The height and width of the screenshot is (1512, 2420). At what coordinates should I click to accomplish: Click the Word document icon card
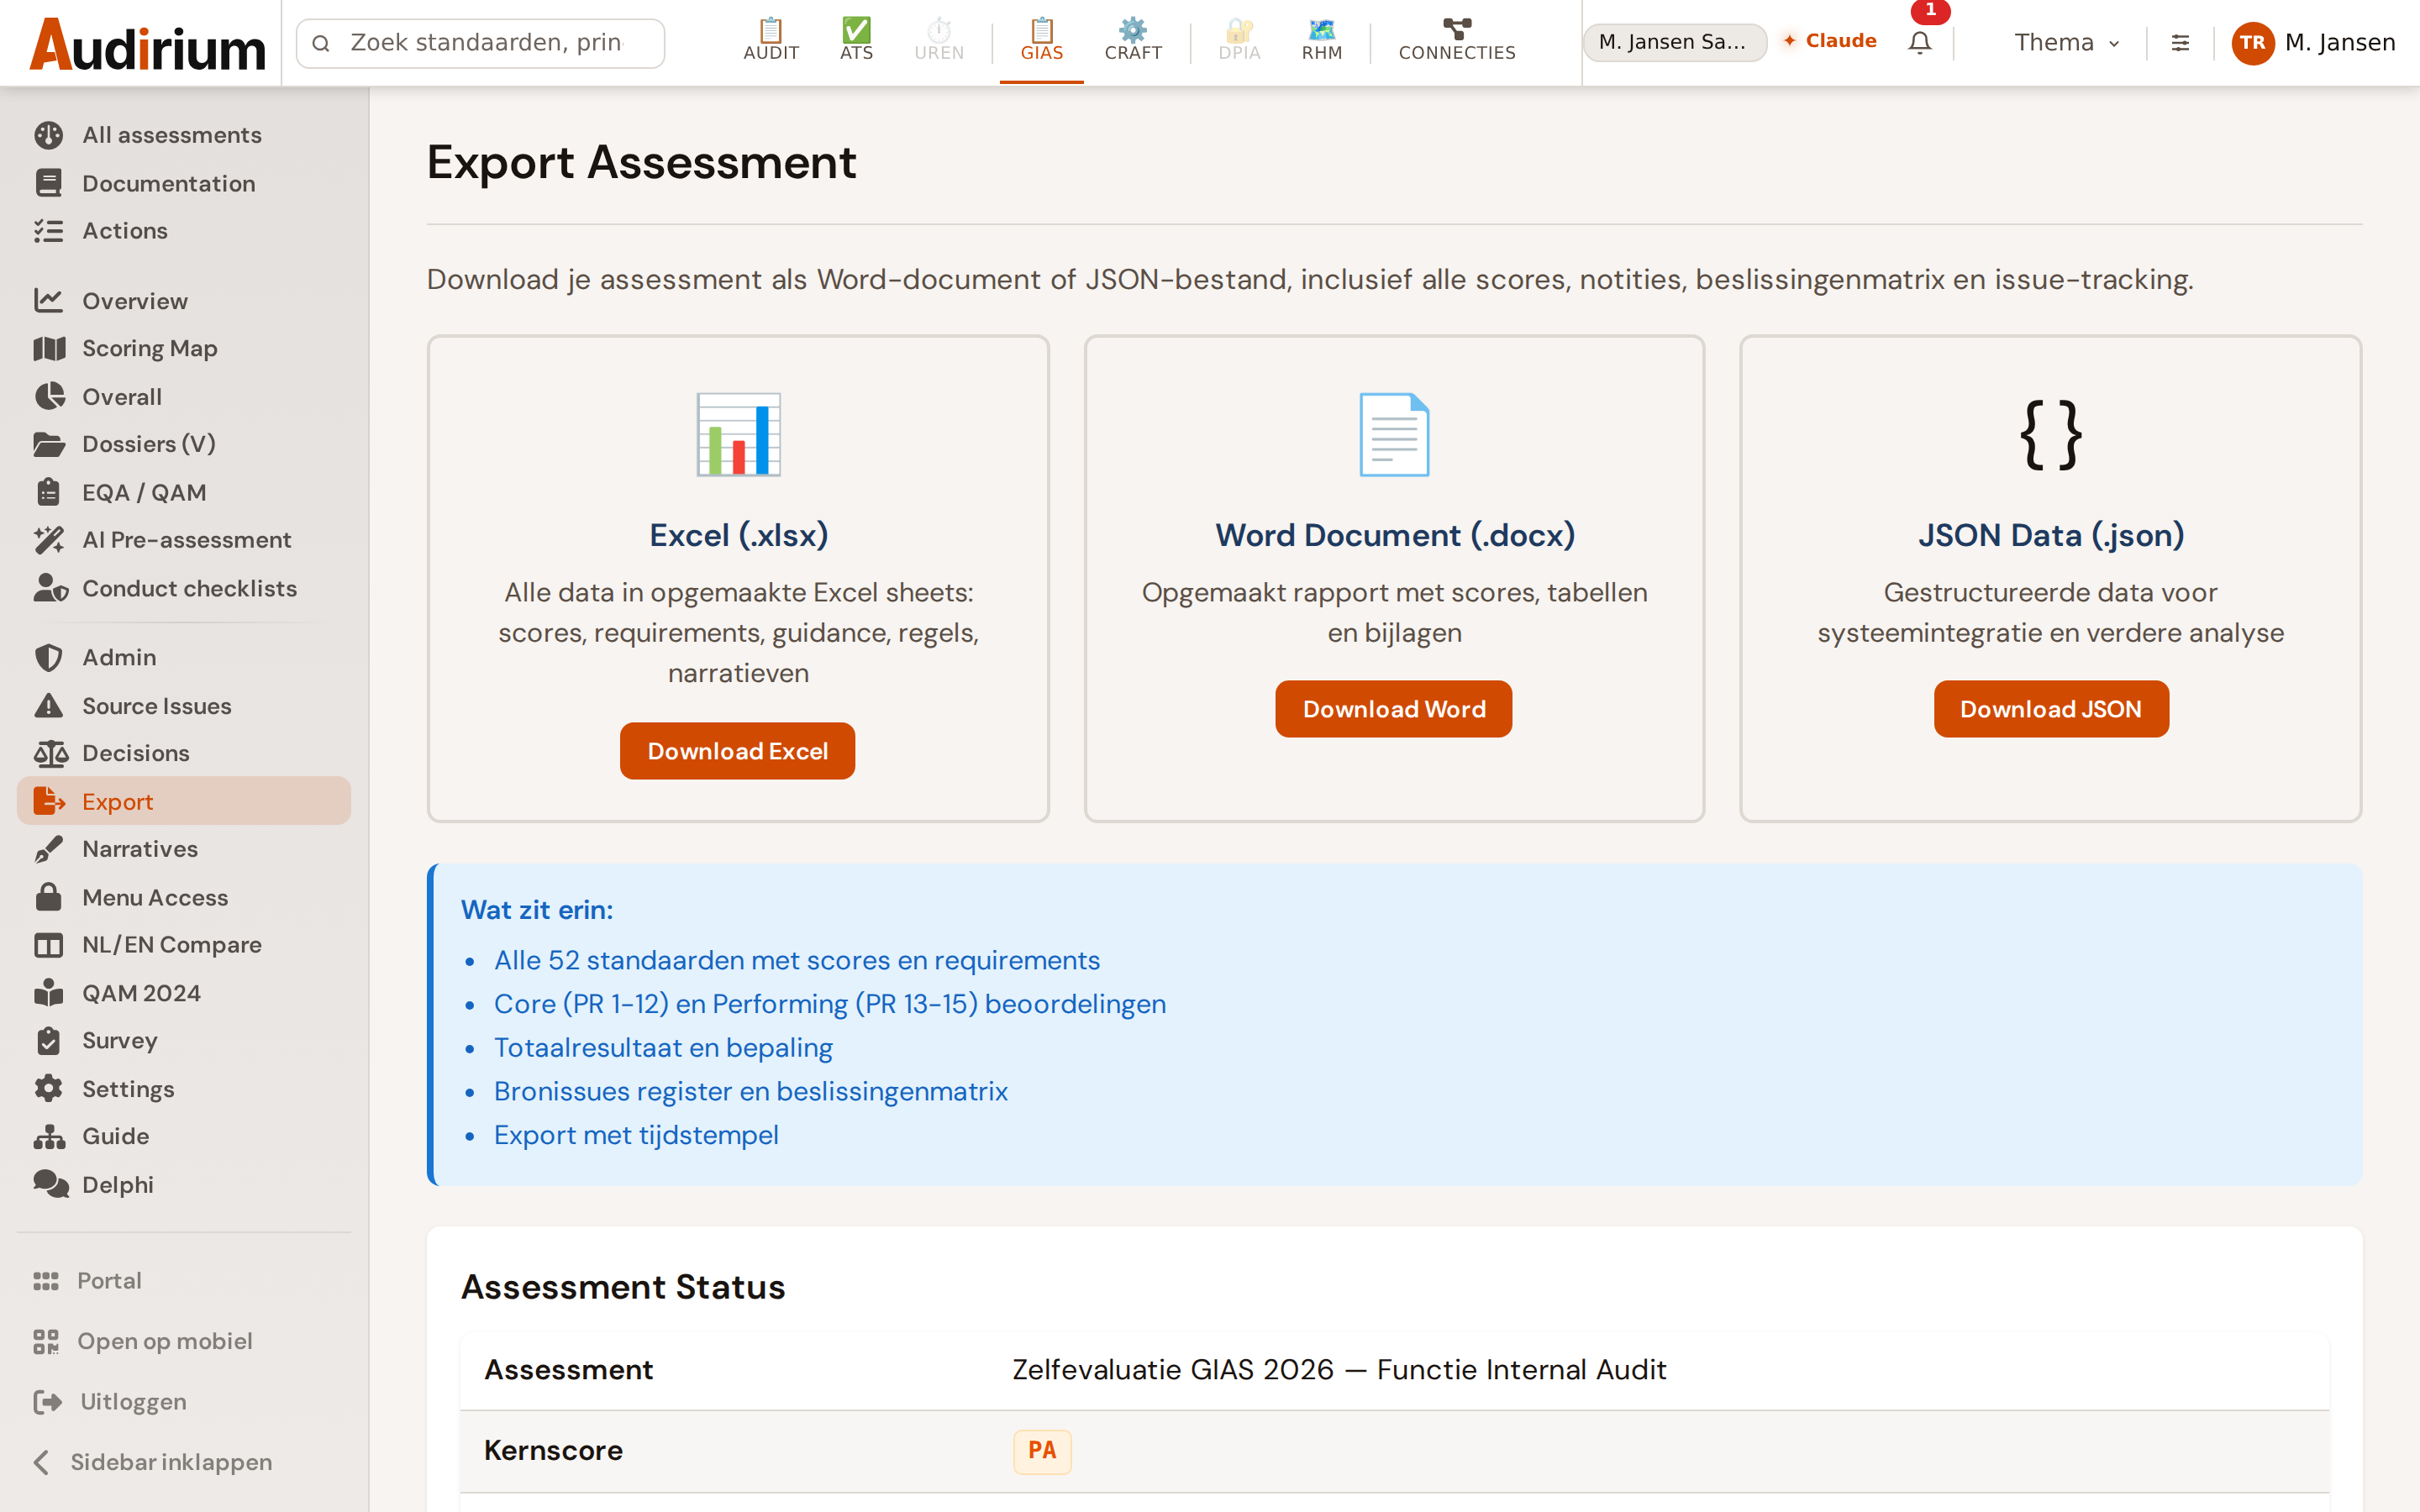(x=1394, y=435)
